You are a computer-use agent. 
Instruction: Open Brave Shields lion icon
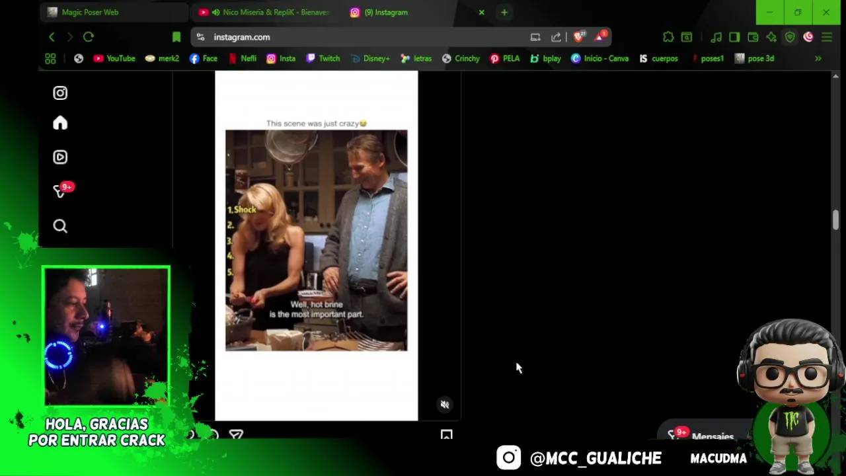click(x=580, y=37)
